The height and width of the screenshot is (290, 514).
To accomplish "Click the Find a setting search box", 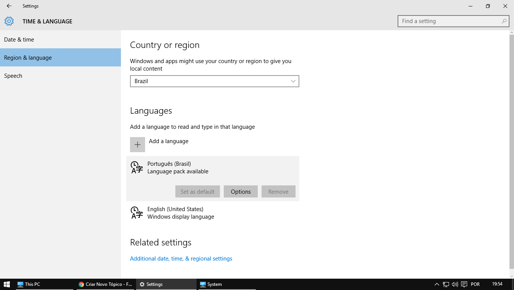I will (x=453, y=21).
